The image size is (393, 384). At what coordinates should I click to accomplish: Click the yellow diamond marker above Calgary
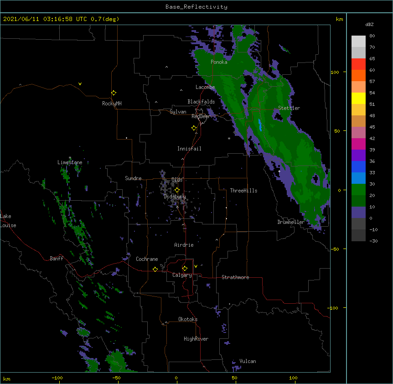pos(185,269)
